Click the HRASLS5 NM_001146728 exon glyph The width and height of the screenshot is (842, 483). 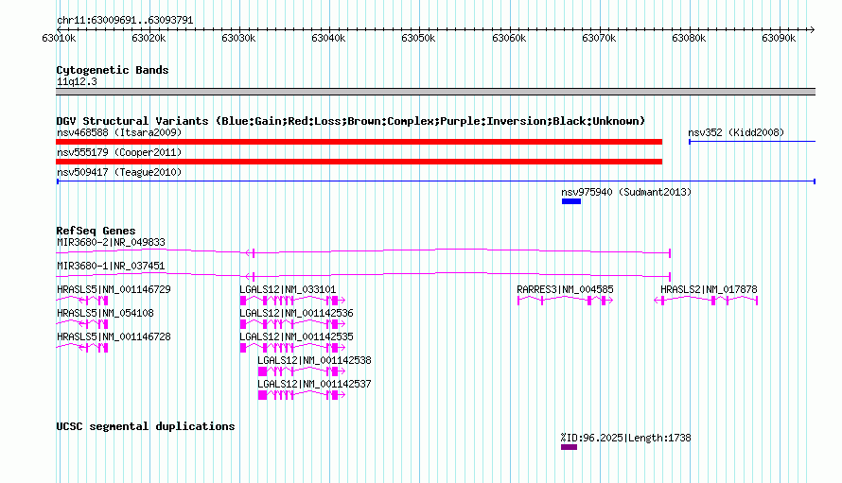[82, 348]
